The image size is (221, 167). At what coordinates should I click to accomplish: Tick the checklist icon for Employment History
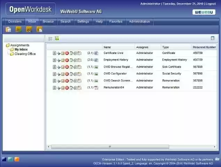54,60
